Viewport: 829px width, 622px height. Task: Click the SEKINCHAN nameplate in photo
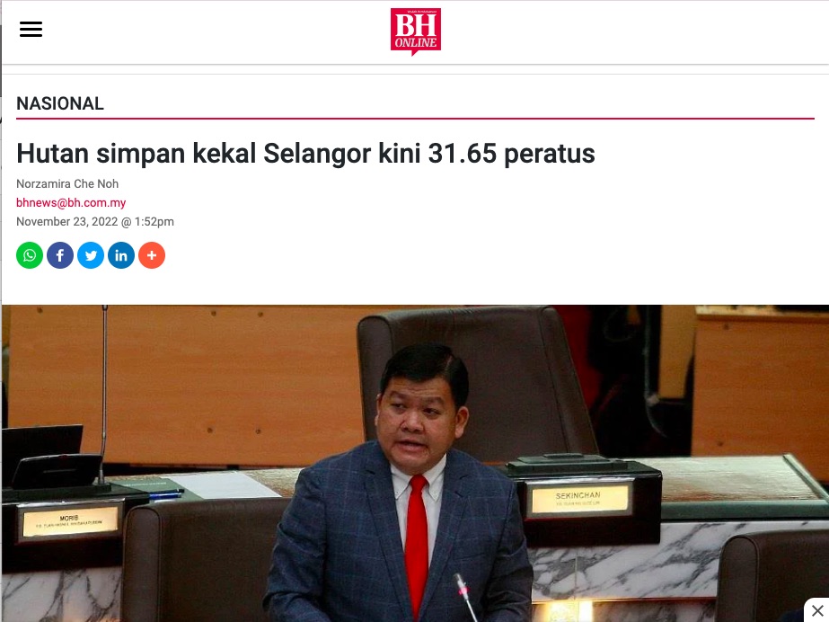click(578, 499)
